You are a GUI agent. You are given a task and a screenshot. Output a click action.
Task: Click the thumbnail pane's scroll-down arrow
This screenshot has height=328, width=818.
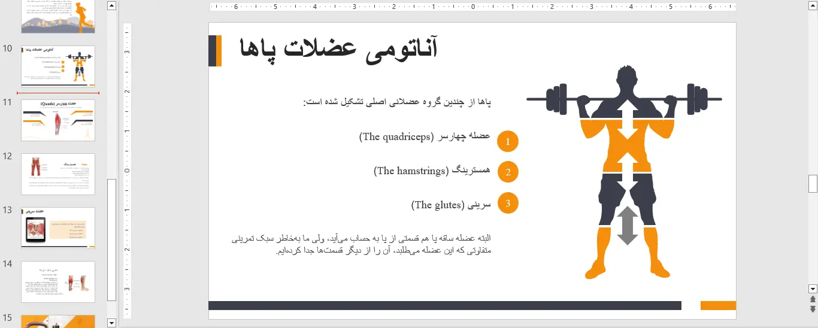coord(111,323)
